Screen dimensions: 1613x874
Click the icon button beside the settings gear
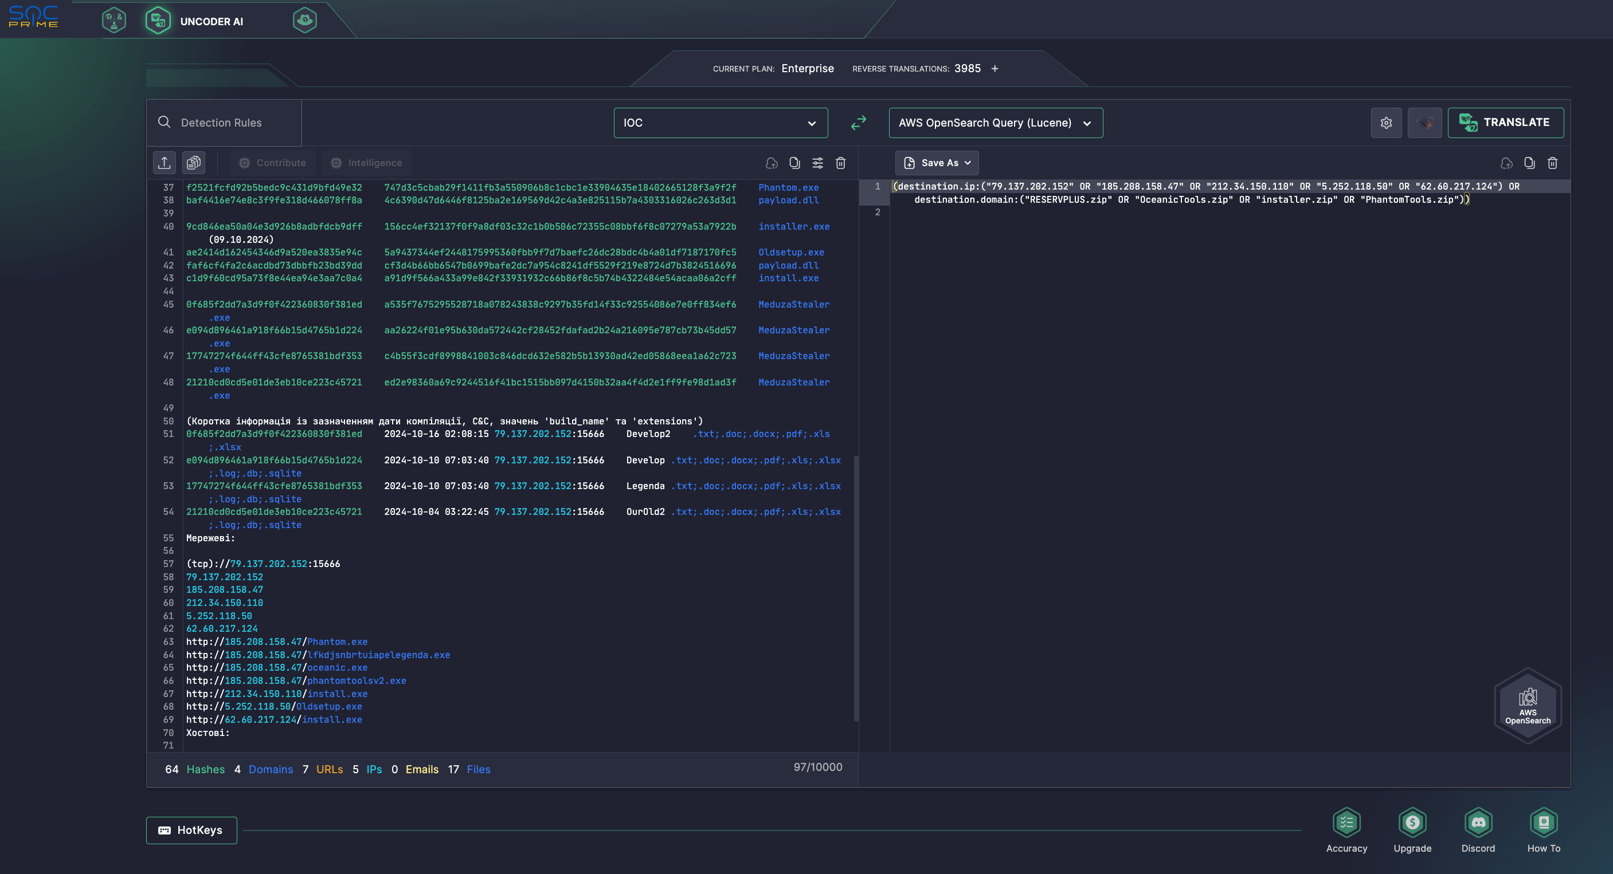coord(1424,123)
